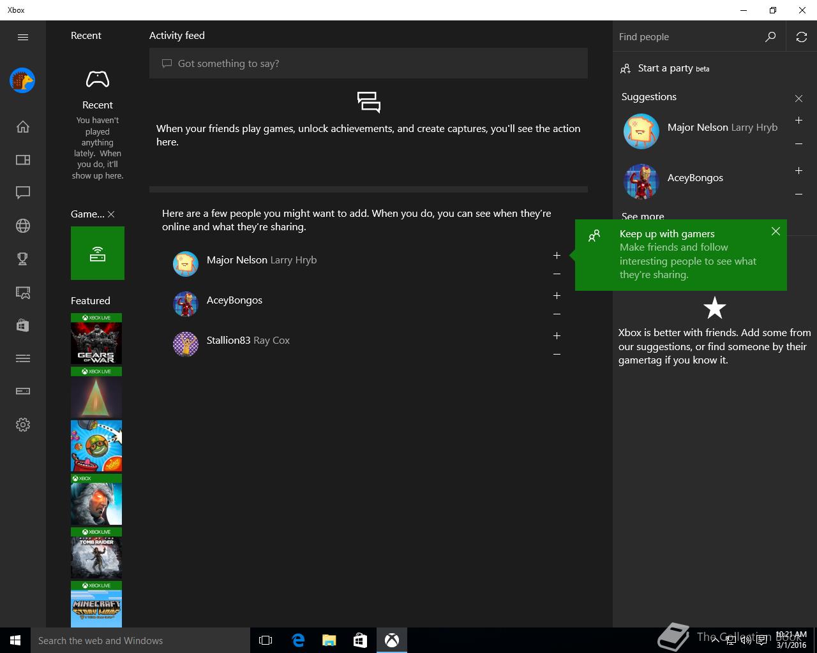Open Messages from the sidebar

(23, 193)
